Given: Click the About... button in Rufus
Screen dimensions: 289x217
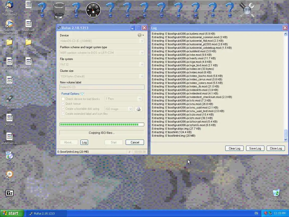Looking at the screenshot, I should [69, 142].
